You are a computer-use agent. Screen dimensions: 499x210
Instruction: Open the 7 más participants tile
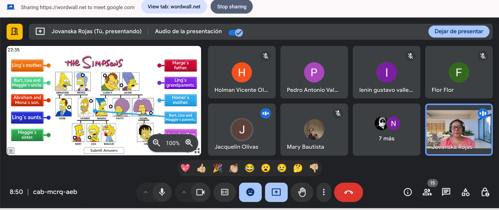(386, 129)
